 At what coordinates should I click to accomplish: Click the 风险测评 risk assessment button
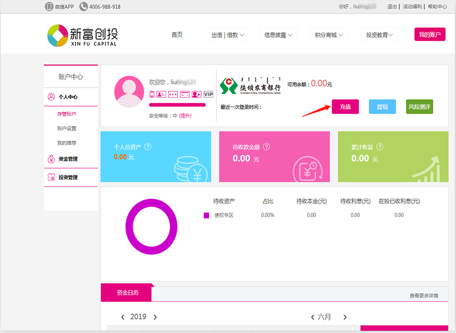pos(419,107)
